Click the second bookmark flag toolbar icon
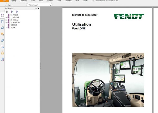The image size is (158, 113). [12, 12]
